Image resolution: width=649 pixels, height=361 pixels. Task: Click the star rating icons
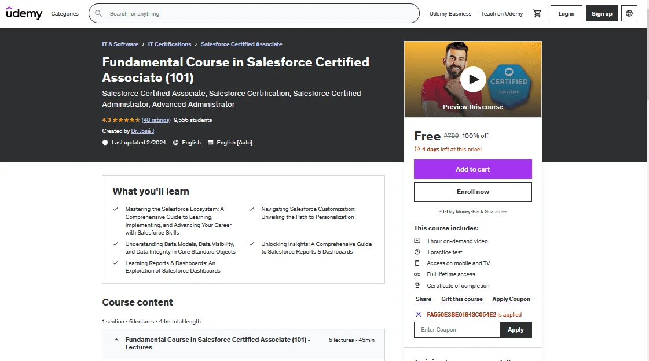click(x=126, y=120)
